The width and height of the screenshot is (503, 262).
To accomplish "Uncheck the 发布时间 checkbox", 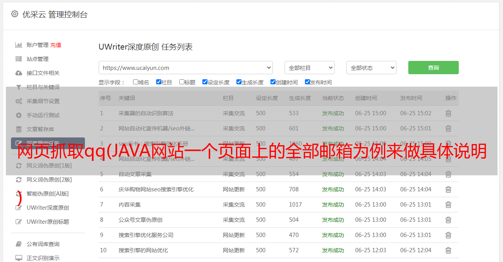I will [x=307, y=82].
